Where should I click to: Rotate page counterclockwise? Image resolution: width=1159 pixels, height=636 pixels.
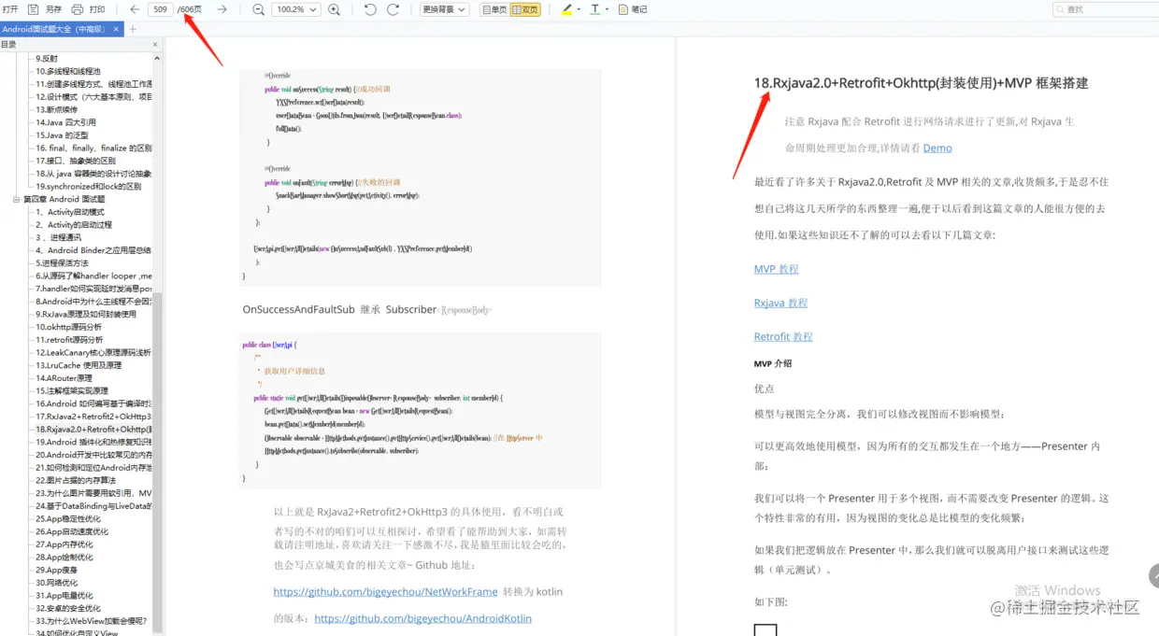(x=370, y=9)
